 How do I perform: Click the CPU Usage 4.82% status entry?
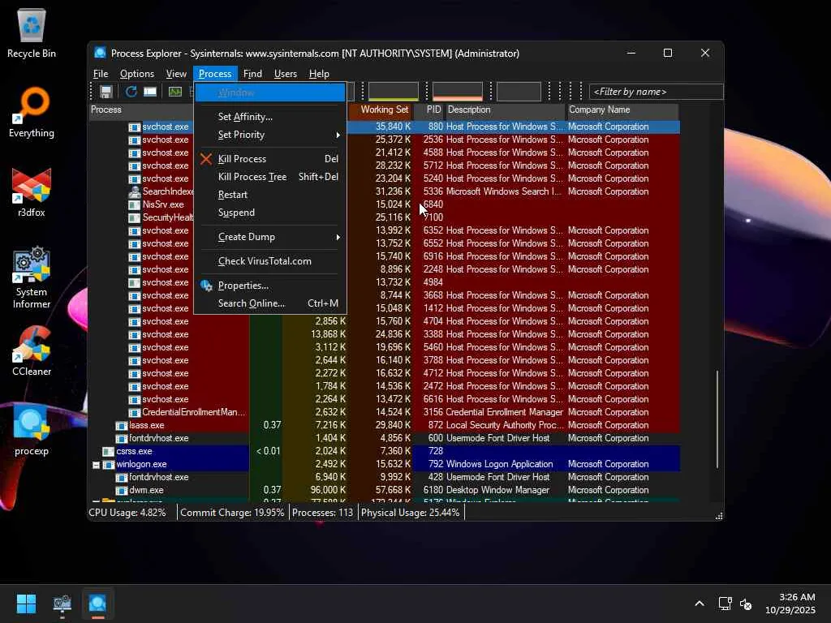127,513
